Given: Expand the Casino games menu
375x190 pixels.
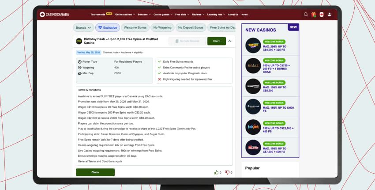Looking at the screenshot, I should click(163, 15).
